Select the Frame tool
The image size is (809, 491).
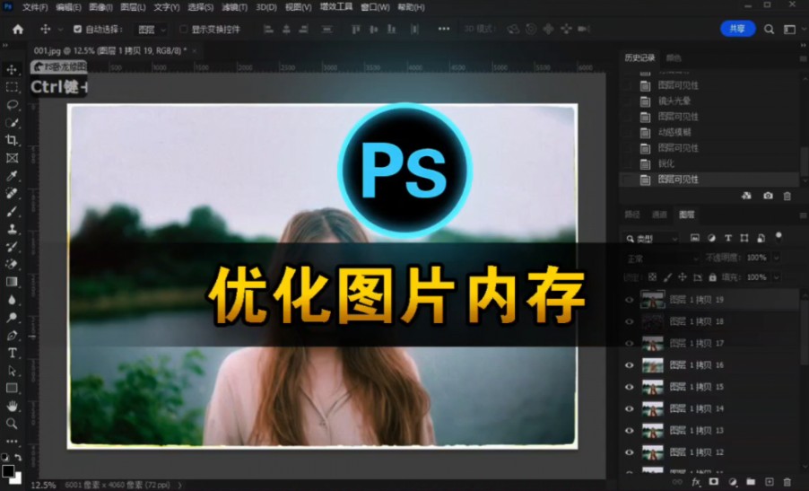[12, 158]
